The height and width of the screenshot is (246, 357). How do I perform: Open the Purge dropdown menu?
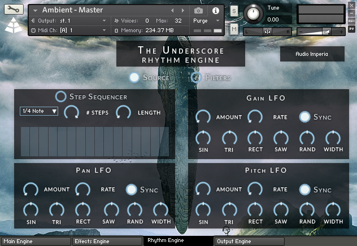pyautogui.click(x=206, y=21)
